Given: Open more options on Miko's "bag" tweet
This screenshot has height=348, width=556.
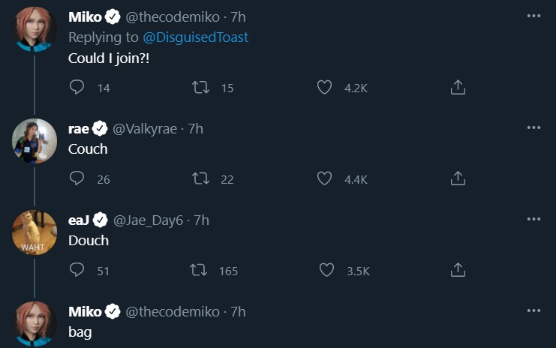Looking at the screenshot, I should [x=533, y=310].
